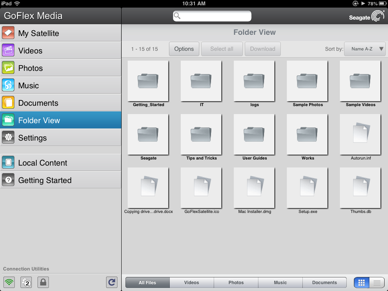Open My Satellite icon in sidebar
388x291 pixels.
(8, 33)
